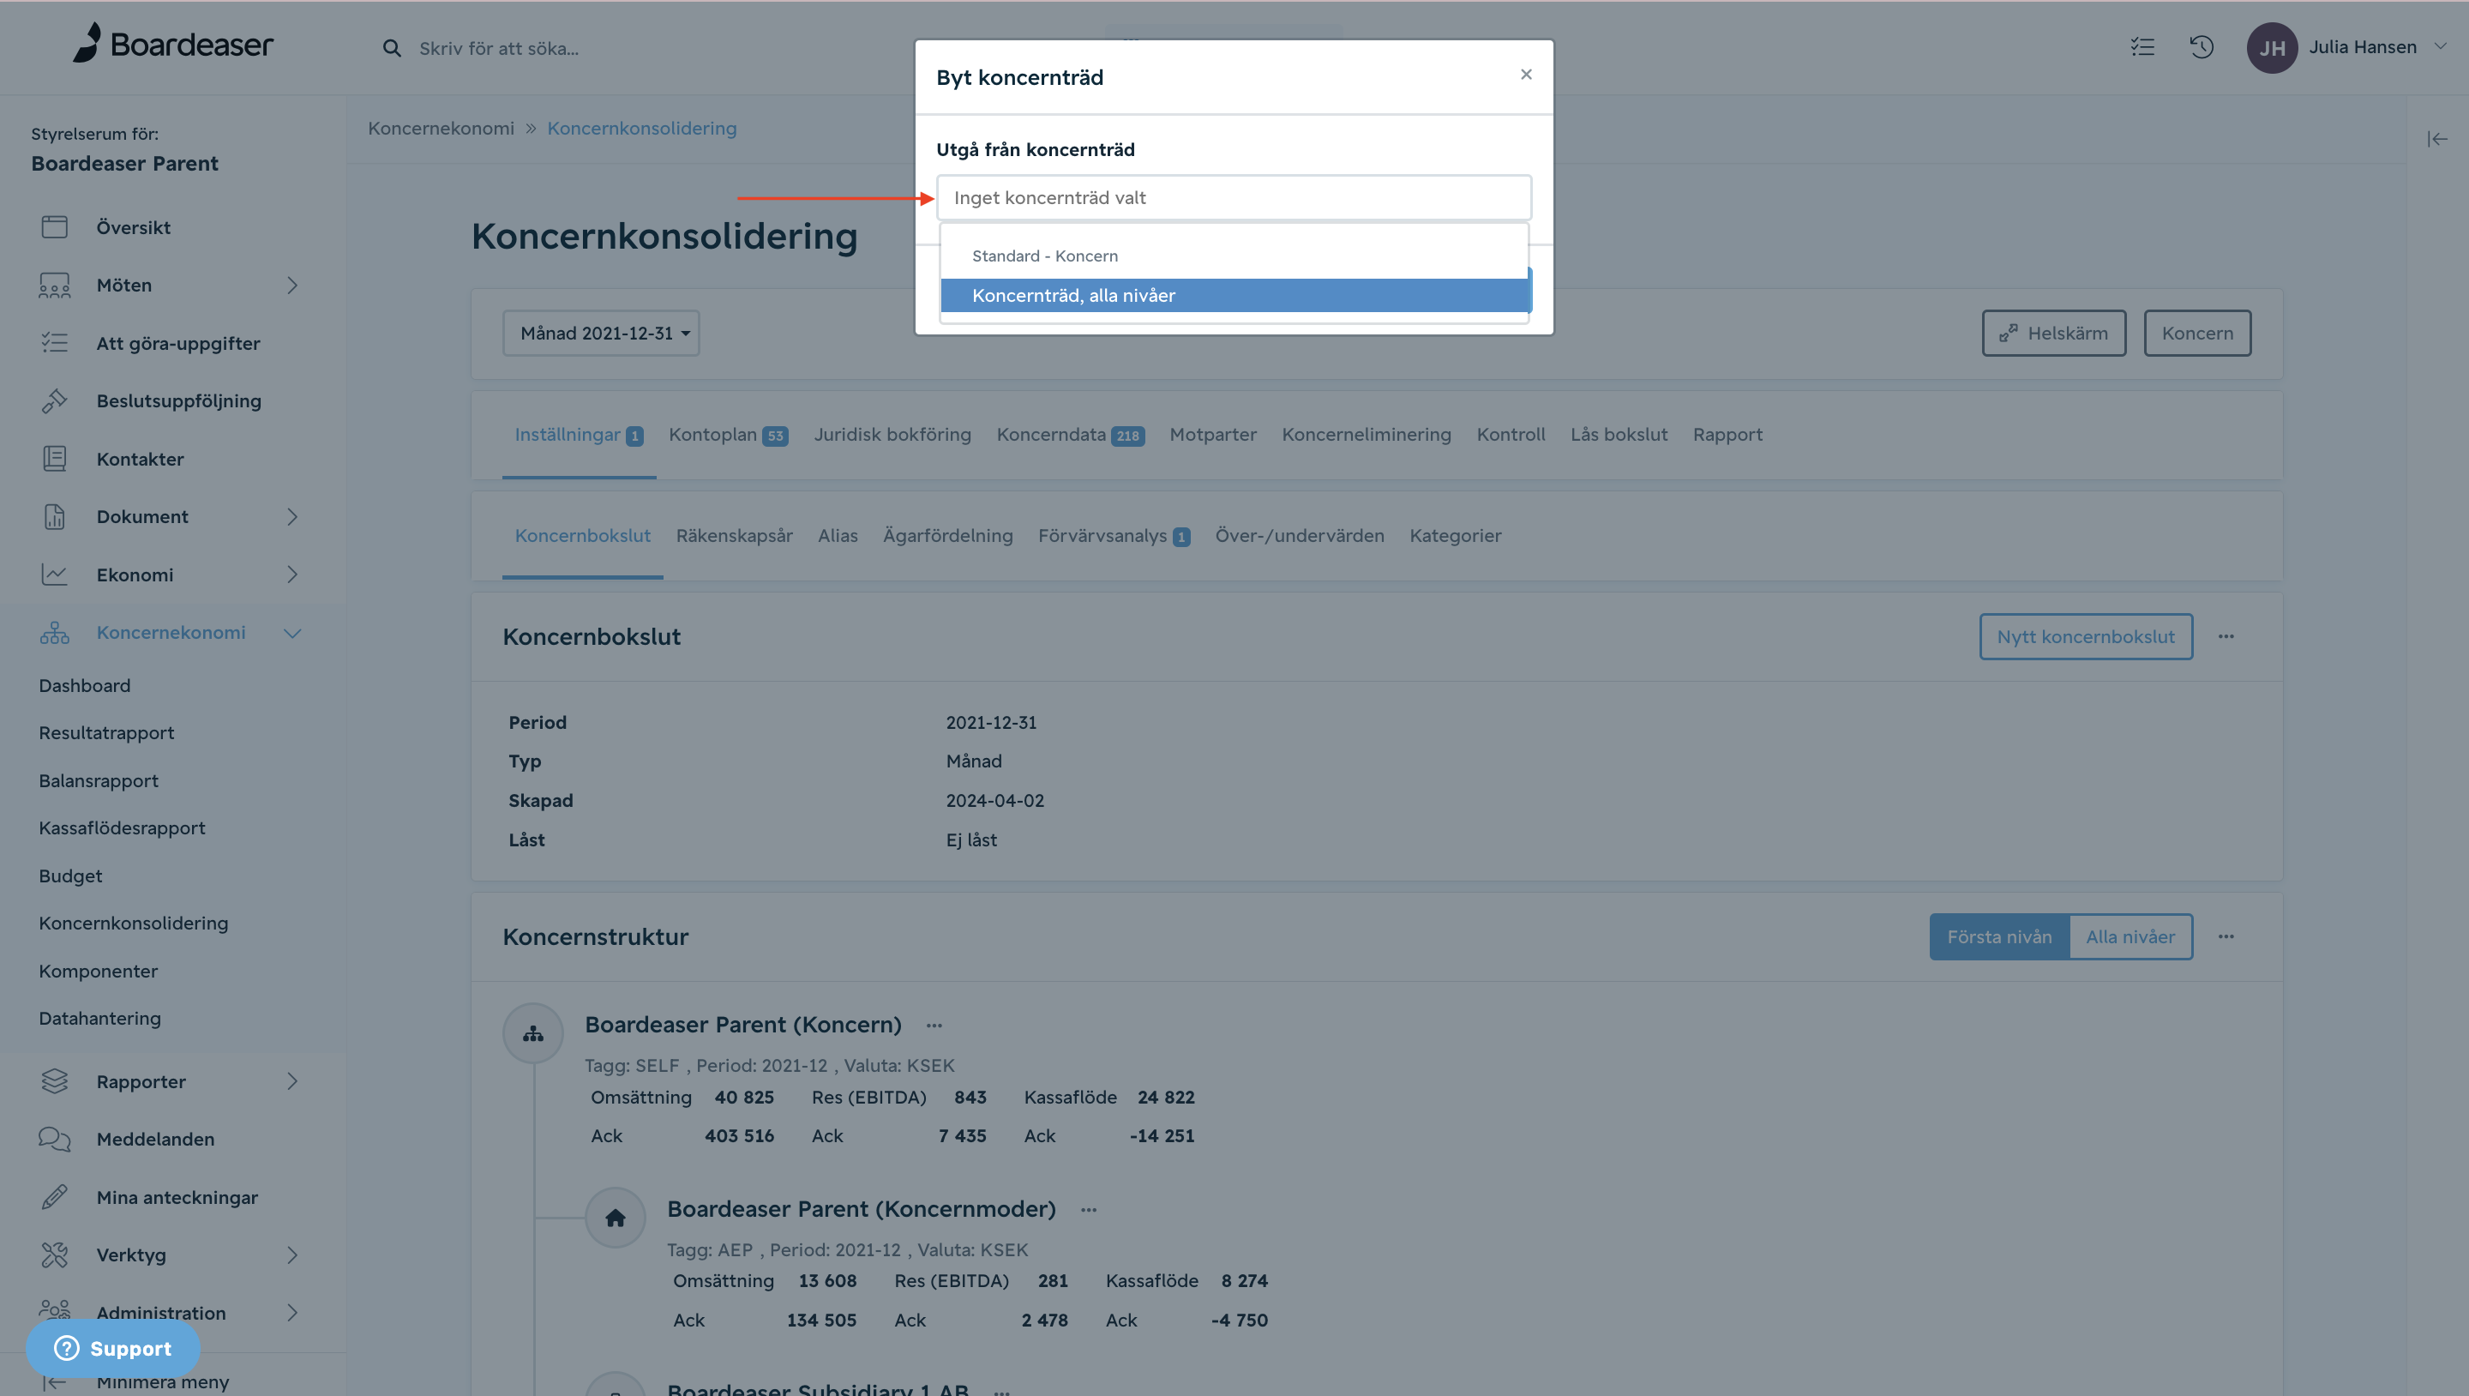Click Nytt koncernbokslut button
The image size is (2469, 1396).
[x=2086, y=636]
